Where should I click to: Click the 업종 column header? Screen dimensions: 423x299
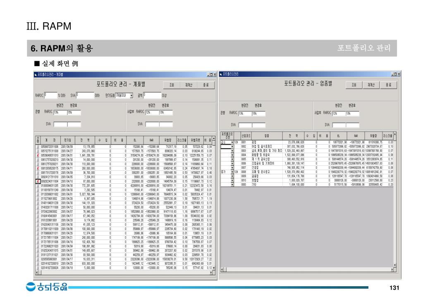[267, 136]
